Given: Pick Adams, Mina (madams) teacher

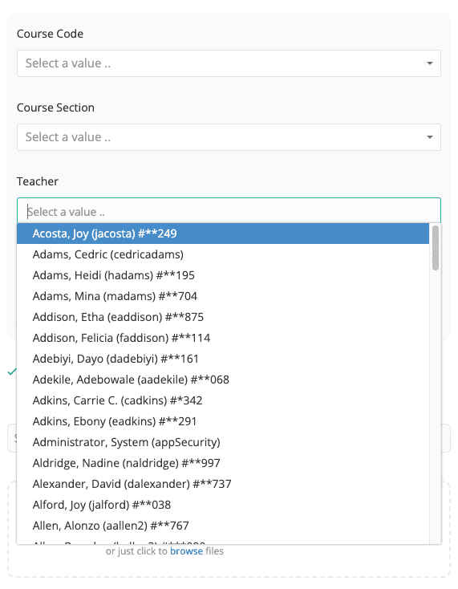Looking at the screenshot, I should (223, 296).
